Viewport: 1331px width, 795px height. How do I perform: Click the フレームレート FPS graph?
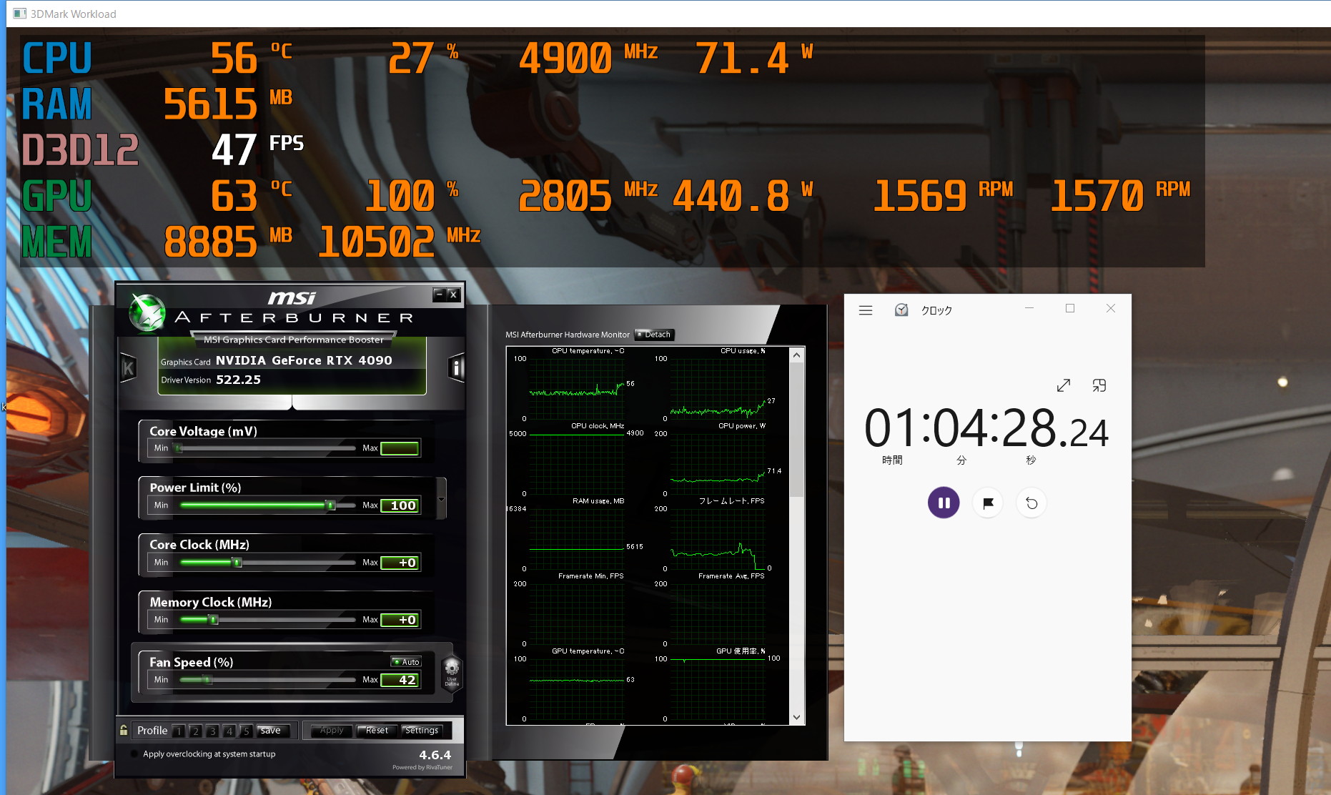click(717, 538)
